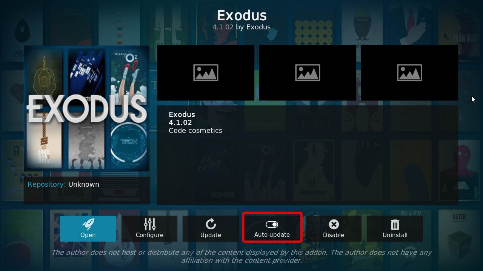
Task: Click the Disable X circle icon
Action: click(334, 224)
